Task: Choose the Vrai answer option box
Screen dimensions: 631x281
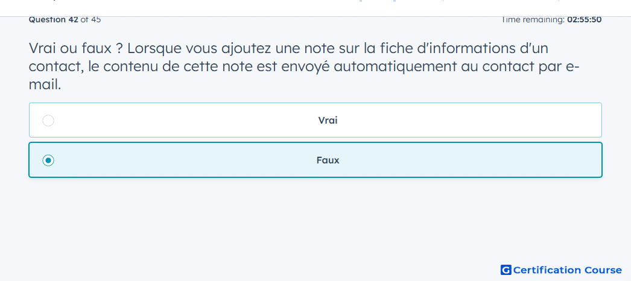Action: 315,120
